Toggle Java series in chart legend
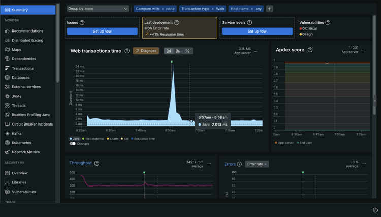Viewport: 381px width, 217px height. pos(75,139)
